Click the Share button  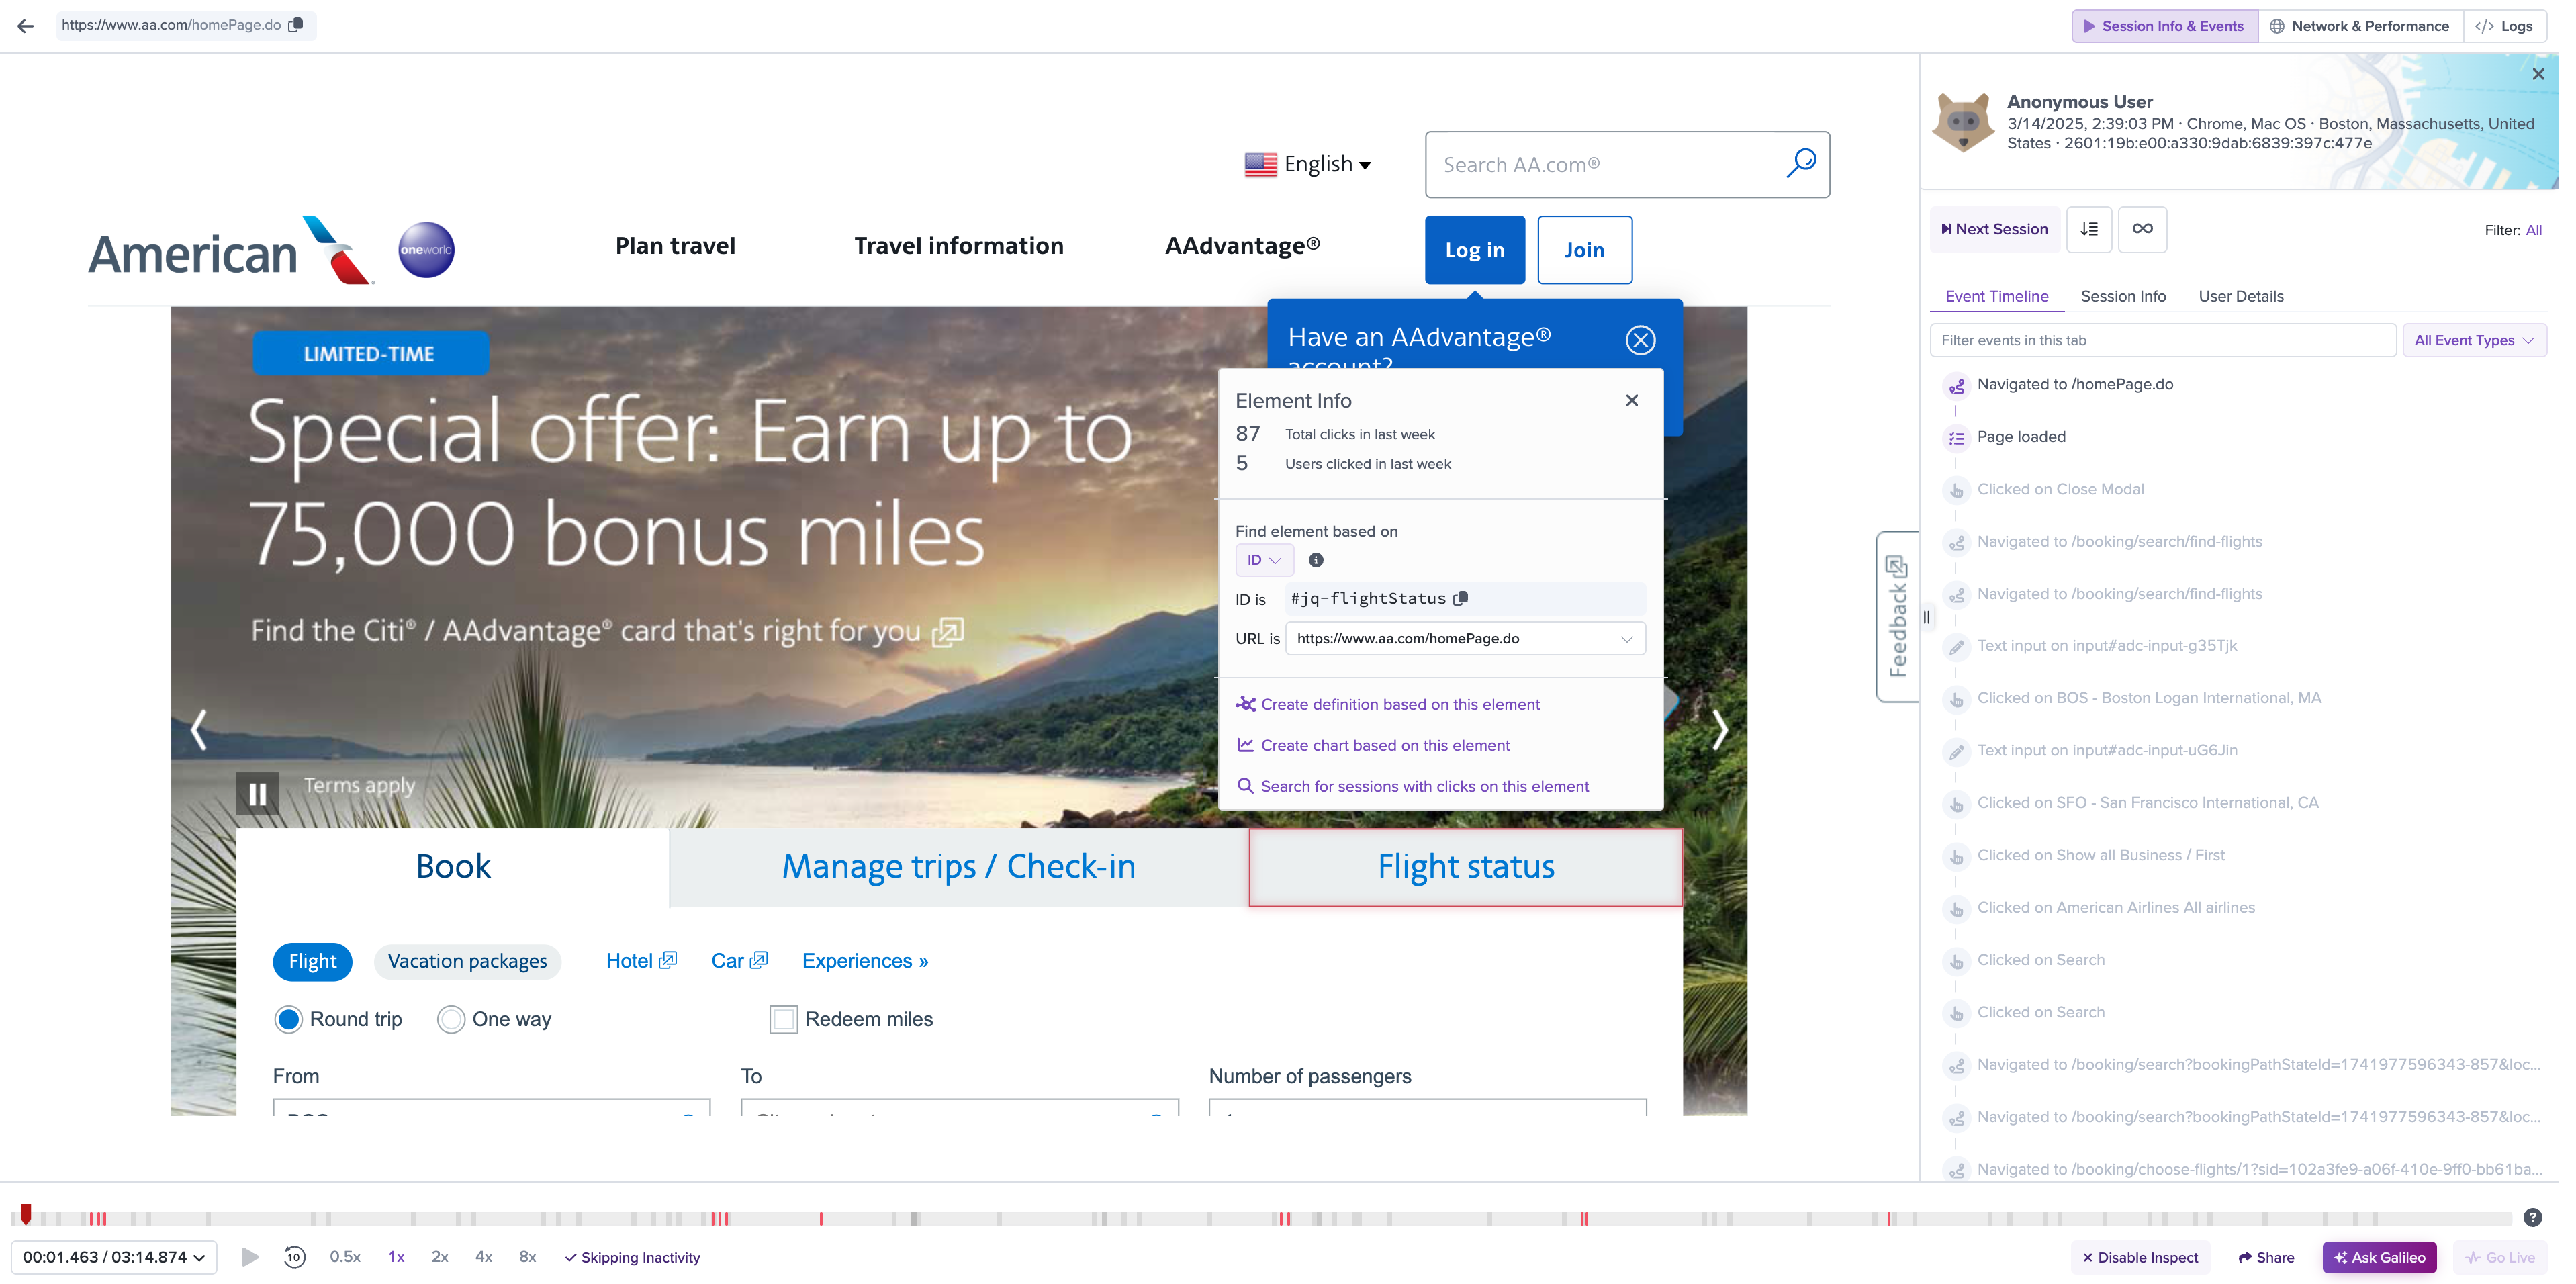click(2266, 1257)
